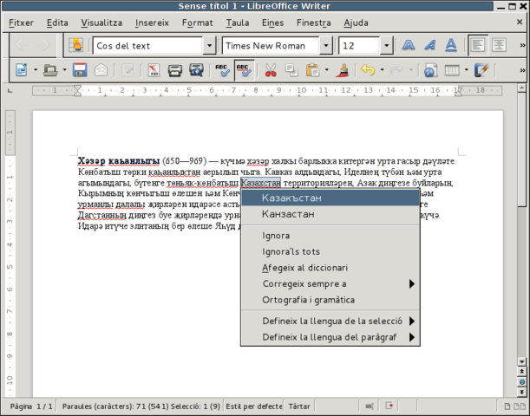The width and height of the screenshot is (530, 416).
Task: Click the Save document floppy icon
Action: 80,70
